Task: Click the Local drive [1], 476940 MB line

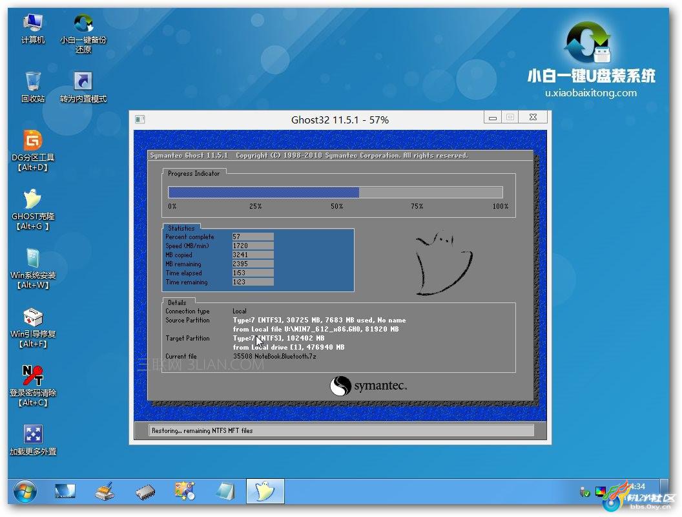Action: [289, 347]
